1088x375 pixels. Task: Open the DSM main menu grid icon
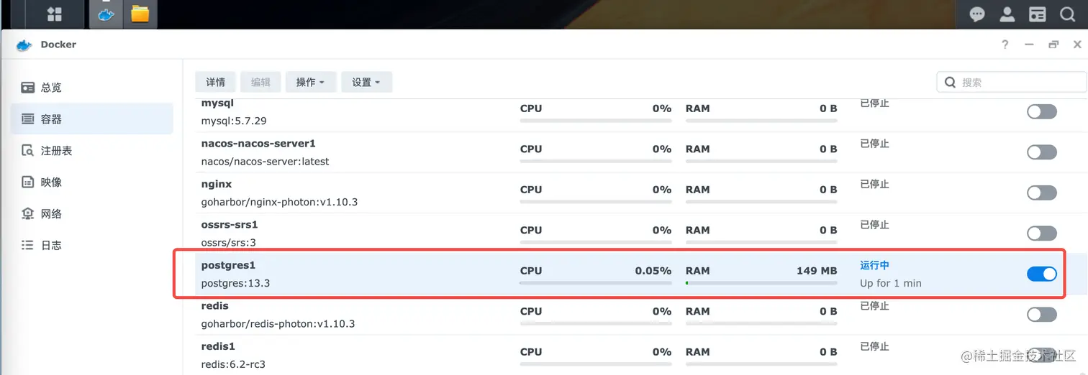[x=55, y=14]
